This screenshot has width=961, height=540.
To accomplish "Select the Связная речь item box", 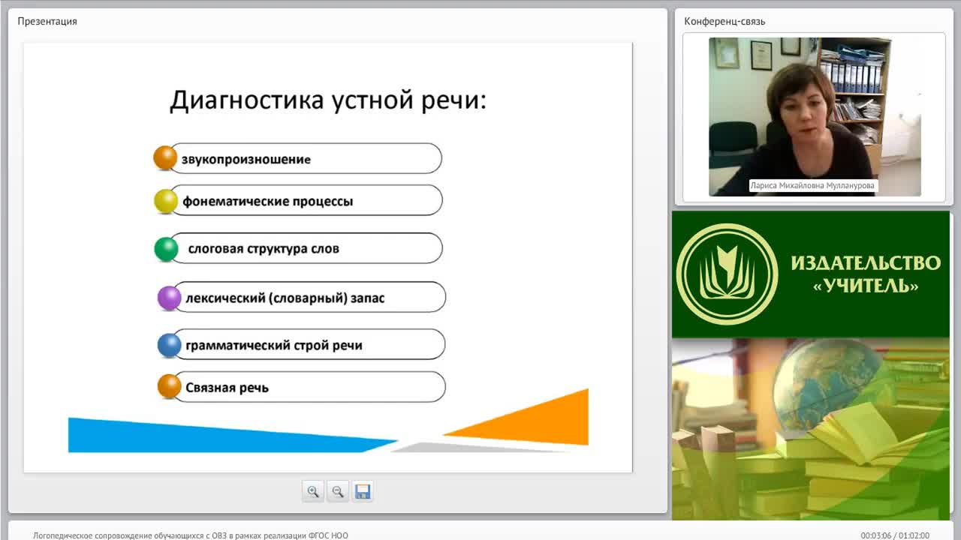I will tap(309, 387).
